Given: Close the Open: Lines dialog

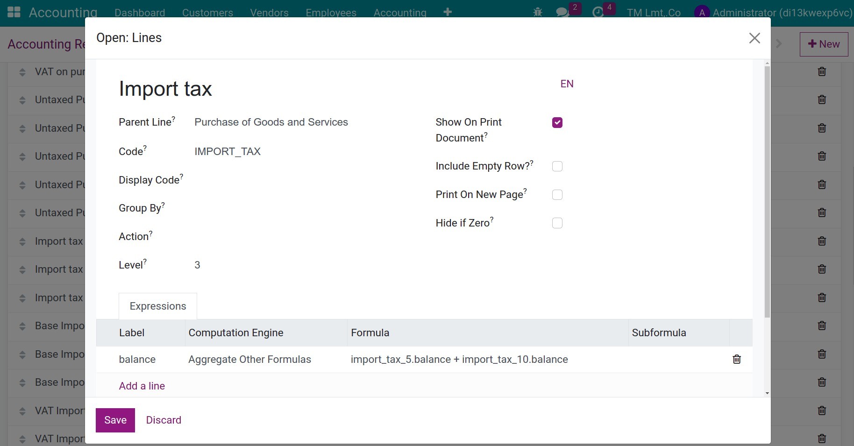Looking at the screenshot, I should tap(754, 38).
